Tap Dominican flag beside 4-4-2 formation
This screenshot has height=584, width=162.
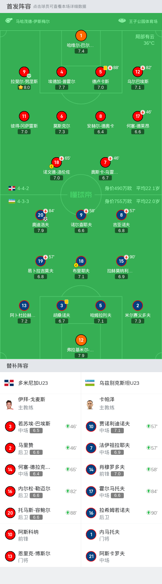[12, 188]
